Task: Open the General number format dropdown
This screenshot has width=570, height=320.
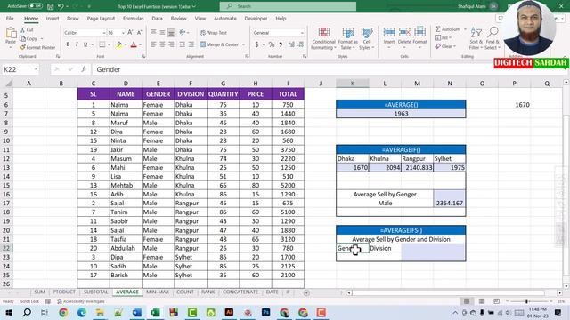Action: click(x=302, y=33)
